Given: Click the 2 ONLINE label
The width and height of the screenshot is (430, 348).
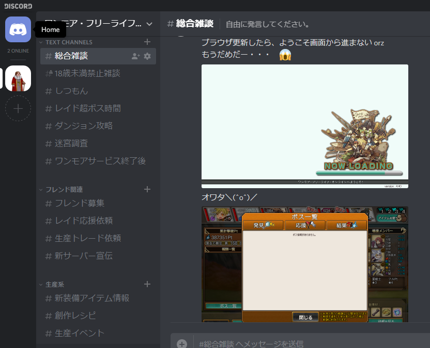Looking at the screenshot, I should [x=18, y=51].
